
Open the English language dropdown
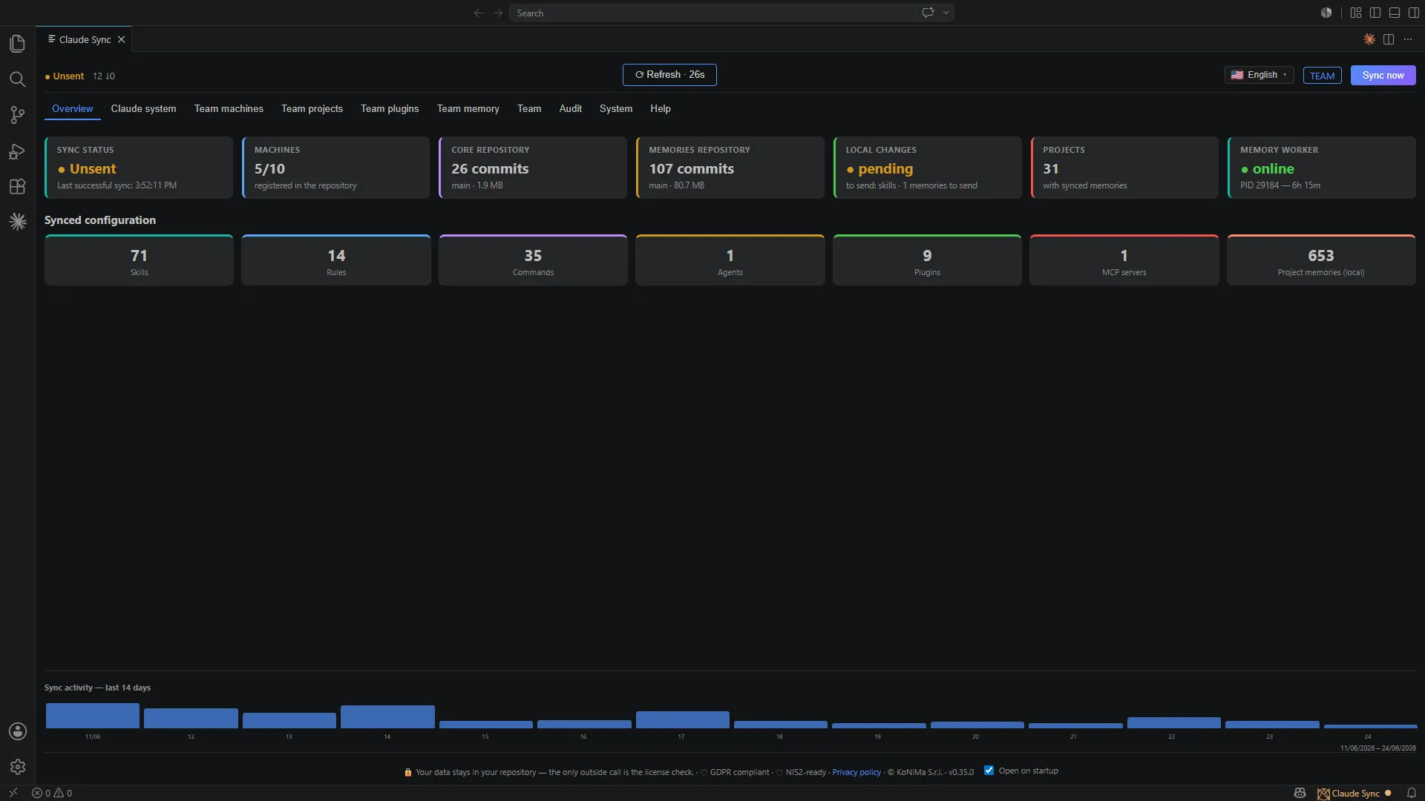pos(1259,75)
